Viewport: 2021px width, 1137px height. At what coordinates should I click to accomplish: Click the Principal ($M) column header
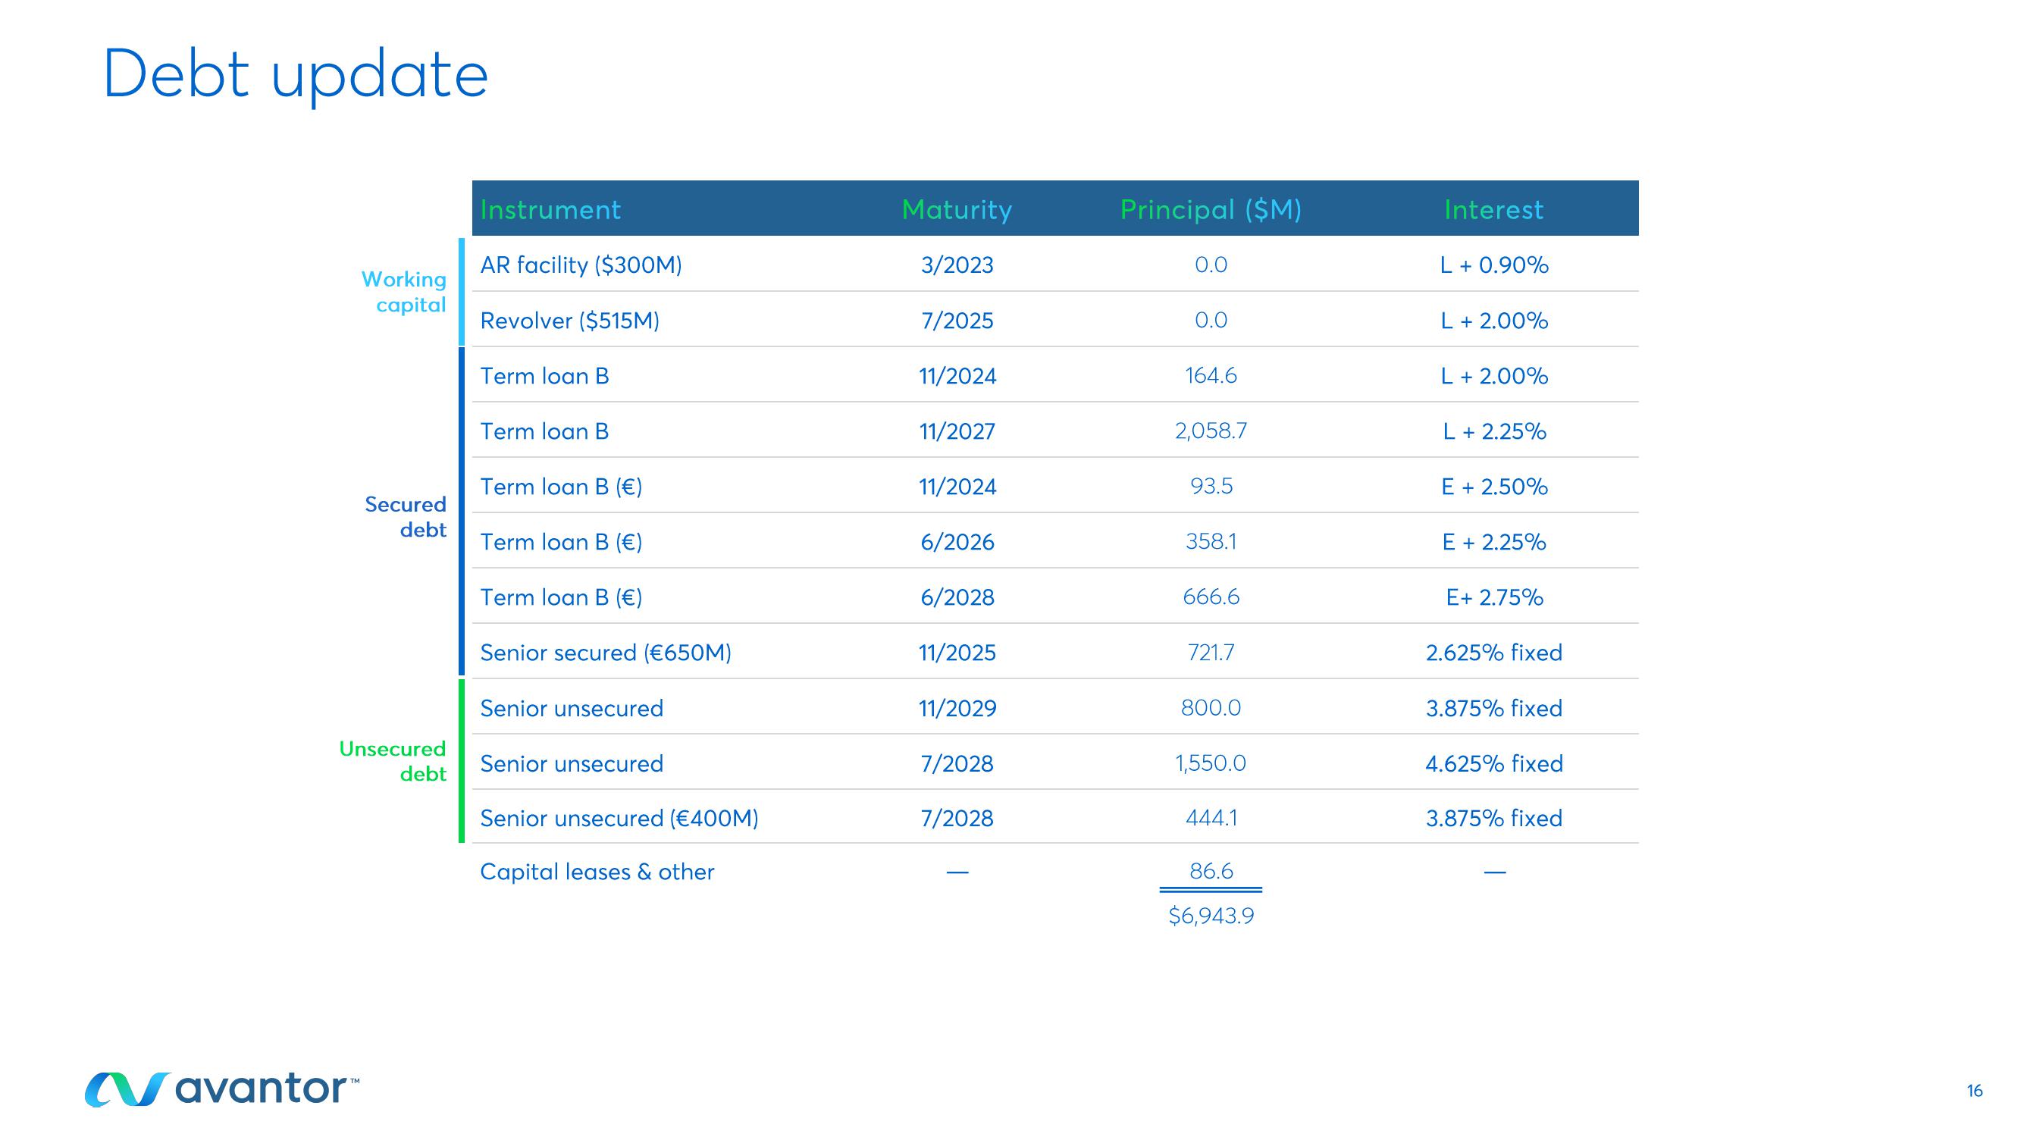pos(1211,209)
